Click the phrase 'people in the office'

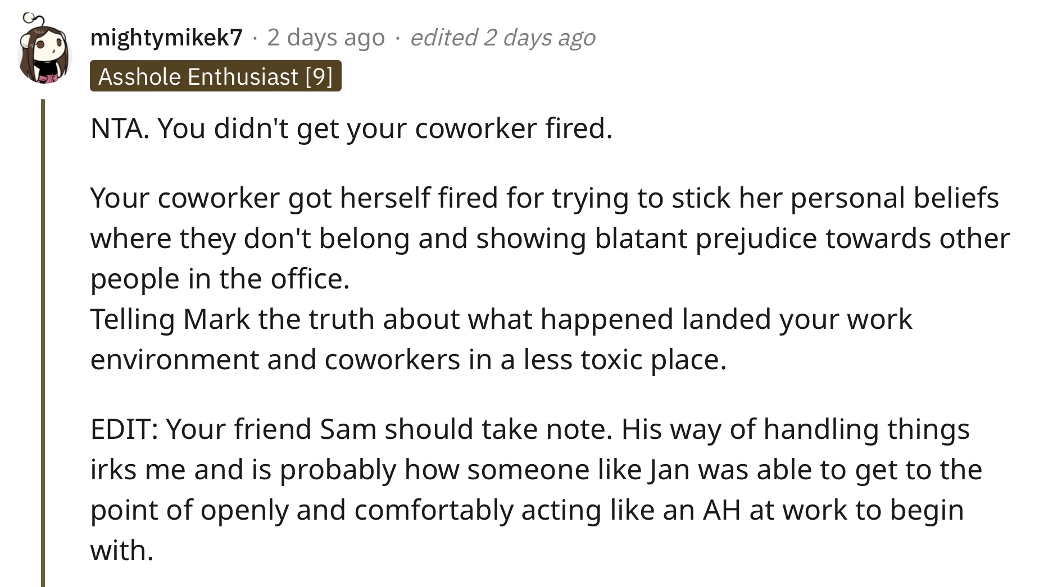220,279
